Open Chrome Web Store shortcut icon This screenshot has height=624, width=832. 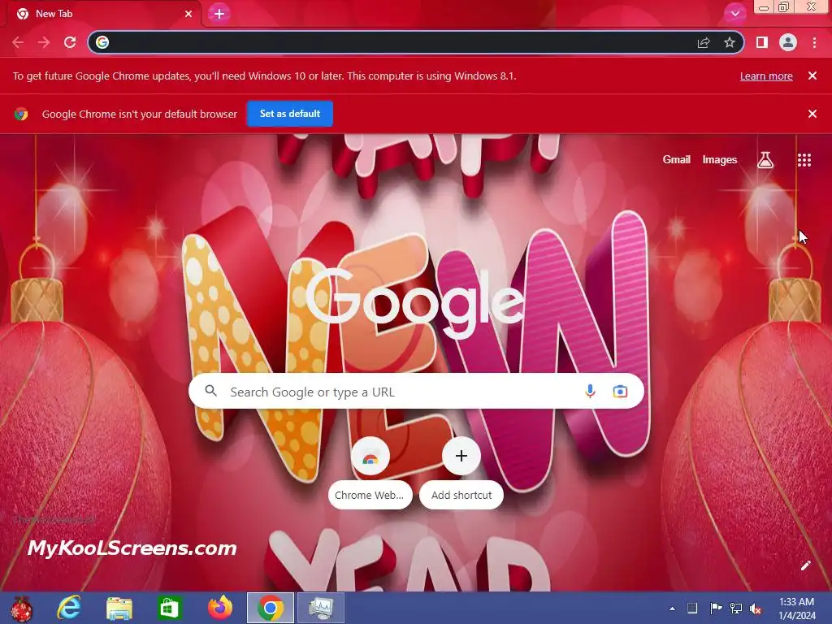[x=370, y=456]
